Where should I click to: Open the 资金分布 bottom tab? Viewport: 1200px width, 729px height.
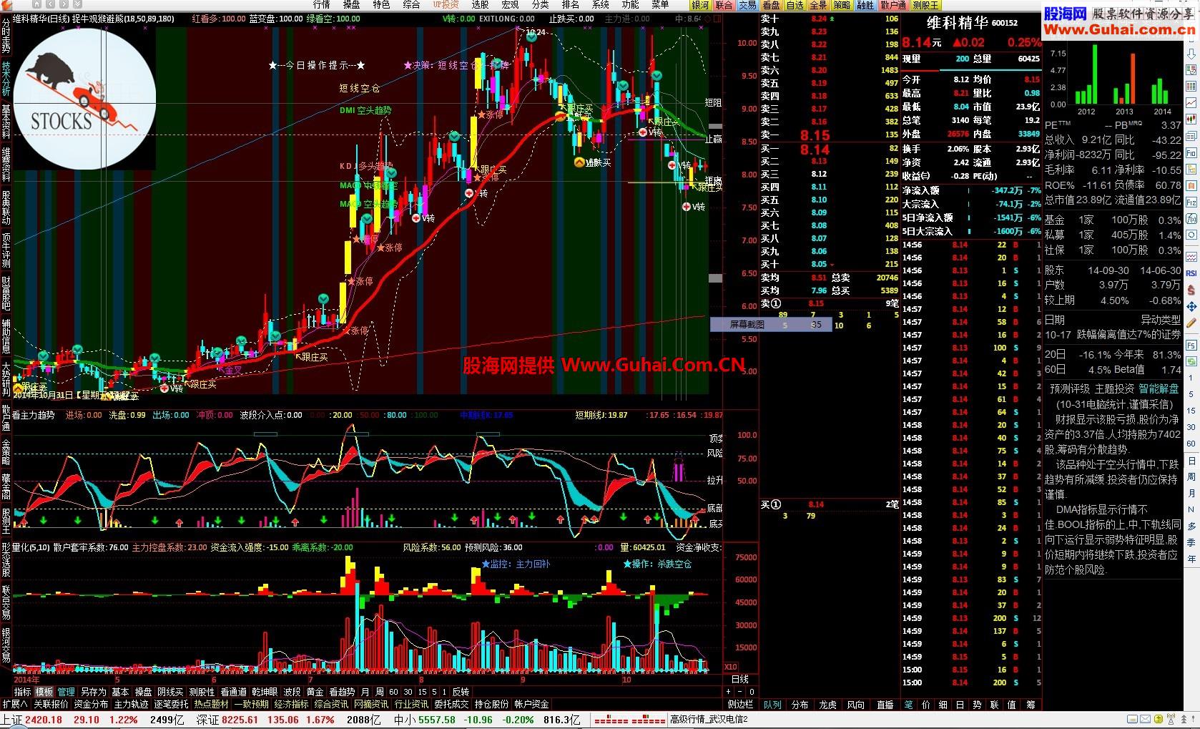(91, 704)
